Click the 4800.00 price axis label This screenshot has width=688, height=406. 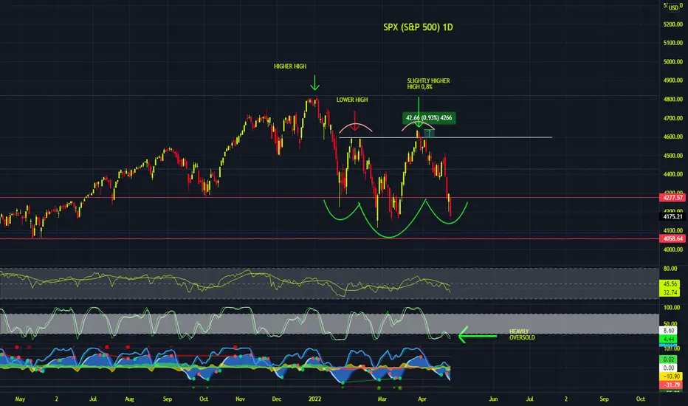pyautogui.click(x=673, y=99)
